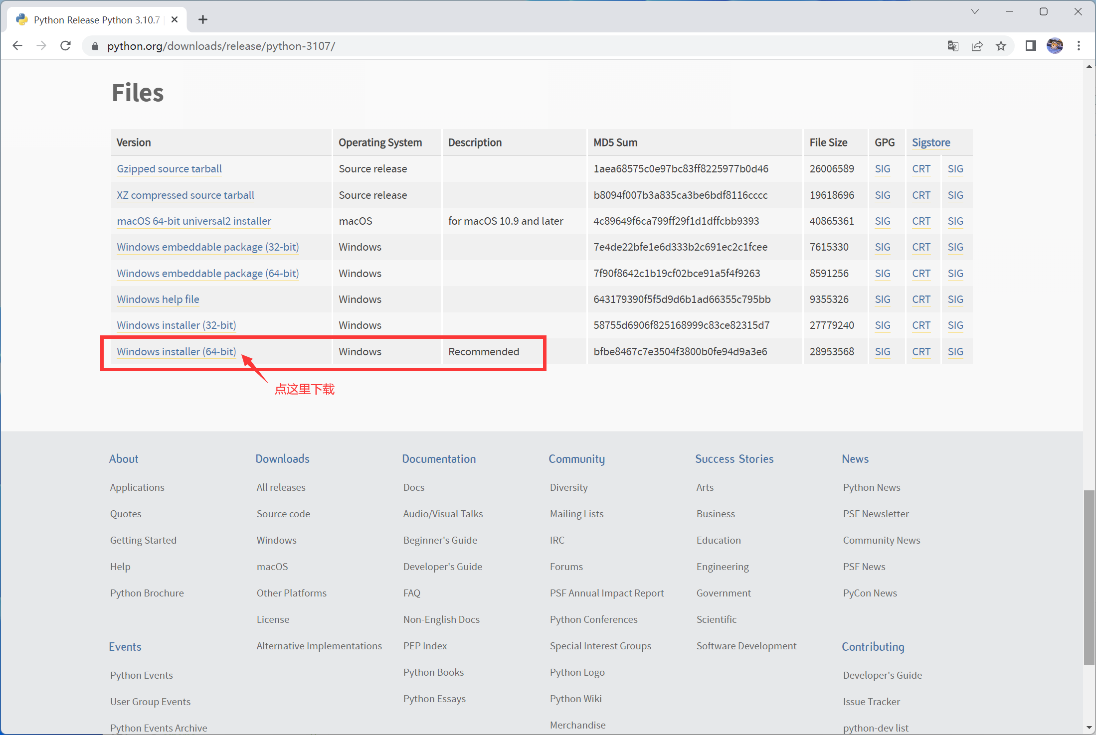Open the Python News link

click(872, 487)
